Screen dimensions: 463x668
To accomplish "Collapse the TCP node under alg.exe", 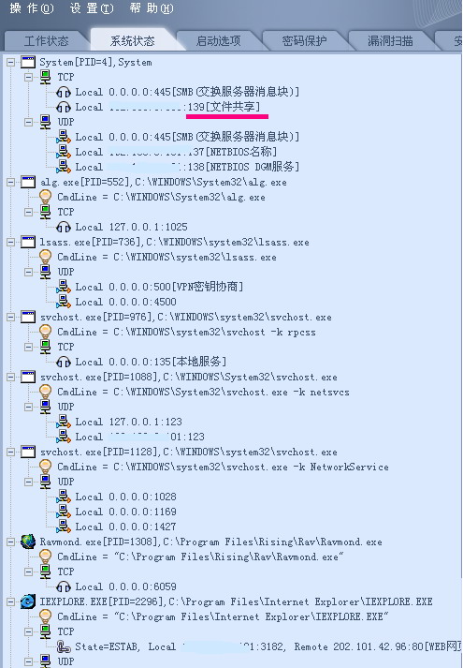I will point(28,212).
